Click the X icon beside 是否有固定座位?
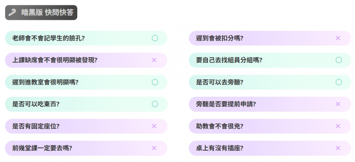Viewport: 355px width, 162px height. (154, 126)
